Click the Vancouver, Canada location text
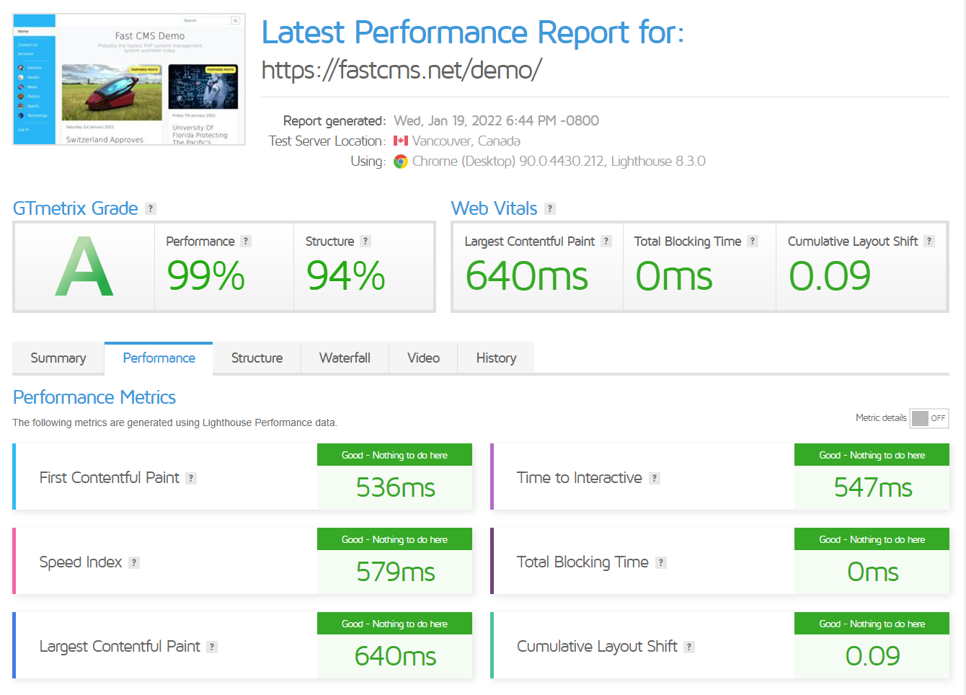This screenshot has width=966, height=695. [x=466, y=141]
